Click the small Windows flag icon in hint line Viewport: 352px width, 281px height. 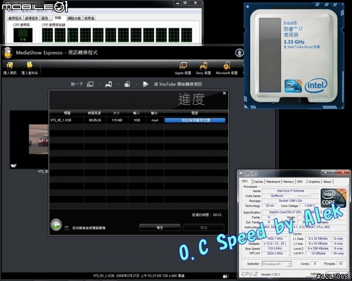tap(145, 85)
